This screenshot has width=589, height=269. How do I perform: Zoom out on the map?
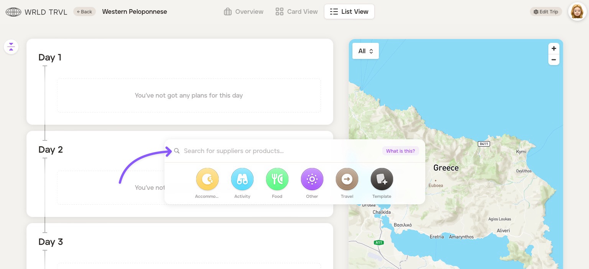pos(553,60)
